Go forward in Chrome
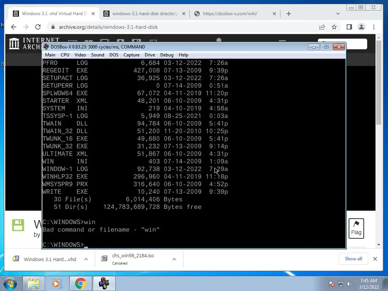The width and height of the screenshot is (388, 291). 26,27
